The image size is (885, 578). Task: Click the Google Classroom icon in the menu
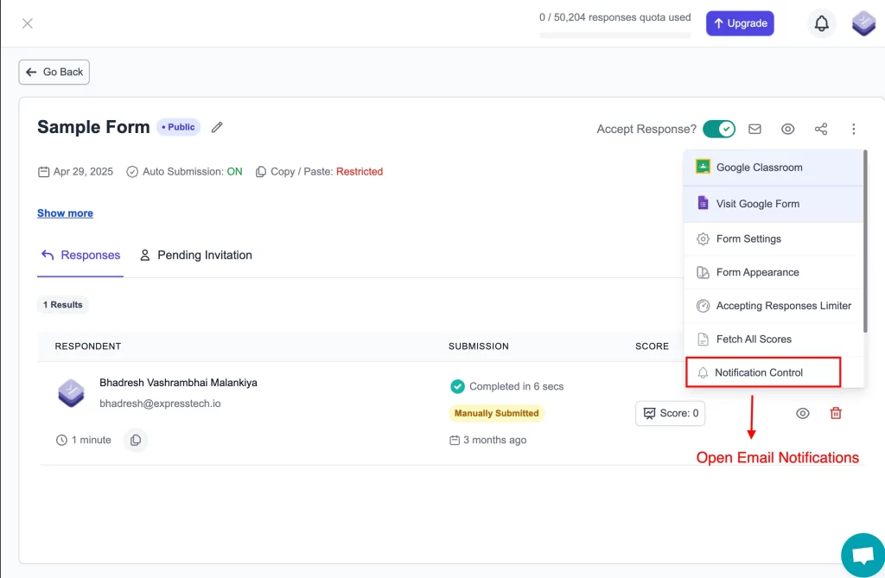[704, 167]
